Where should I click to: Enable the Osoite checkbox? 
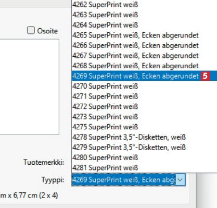click(x=31, y=30)
